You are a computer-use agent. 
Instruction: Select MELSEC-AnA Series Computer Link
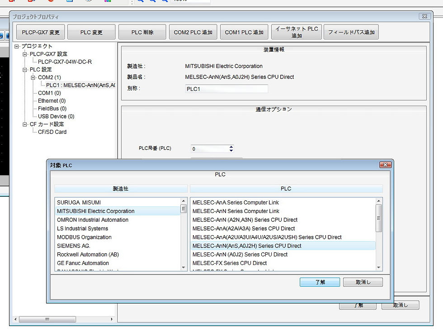(x=283, y=202)
